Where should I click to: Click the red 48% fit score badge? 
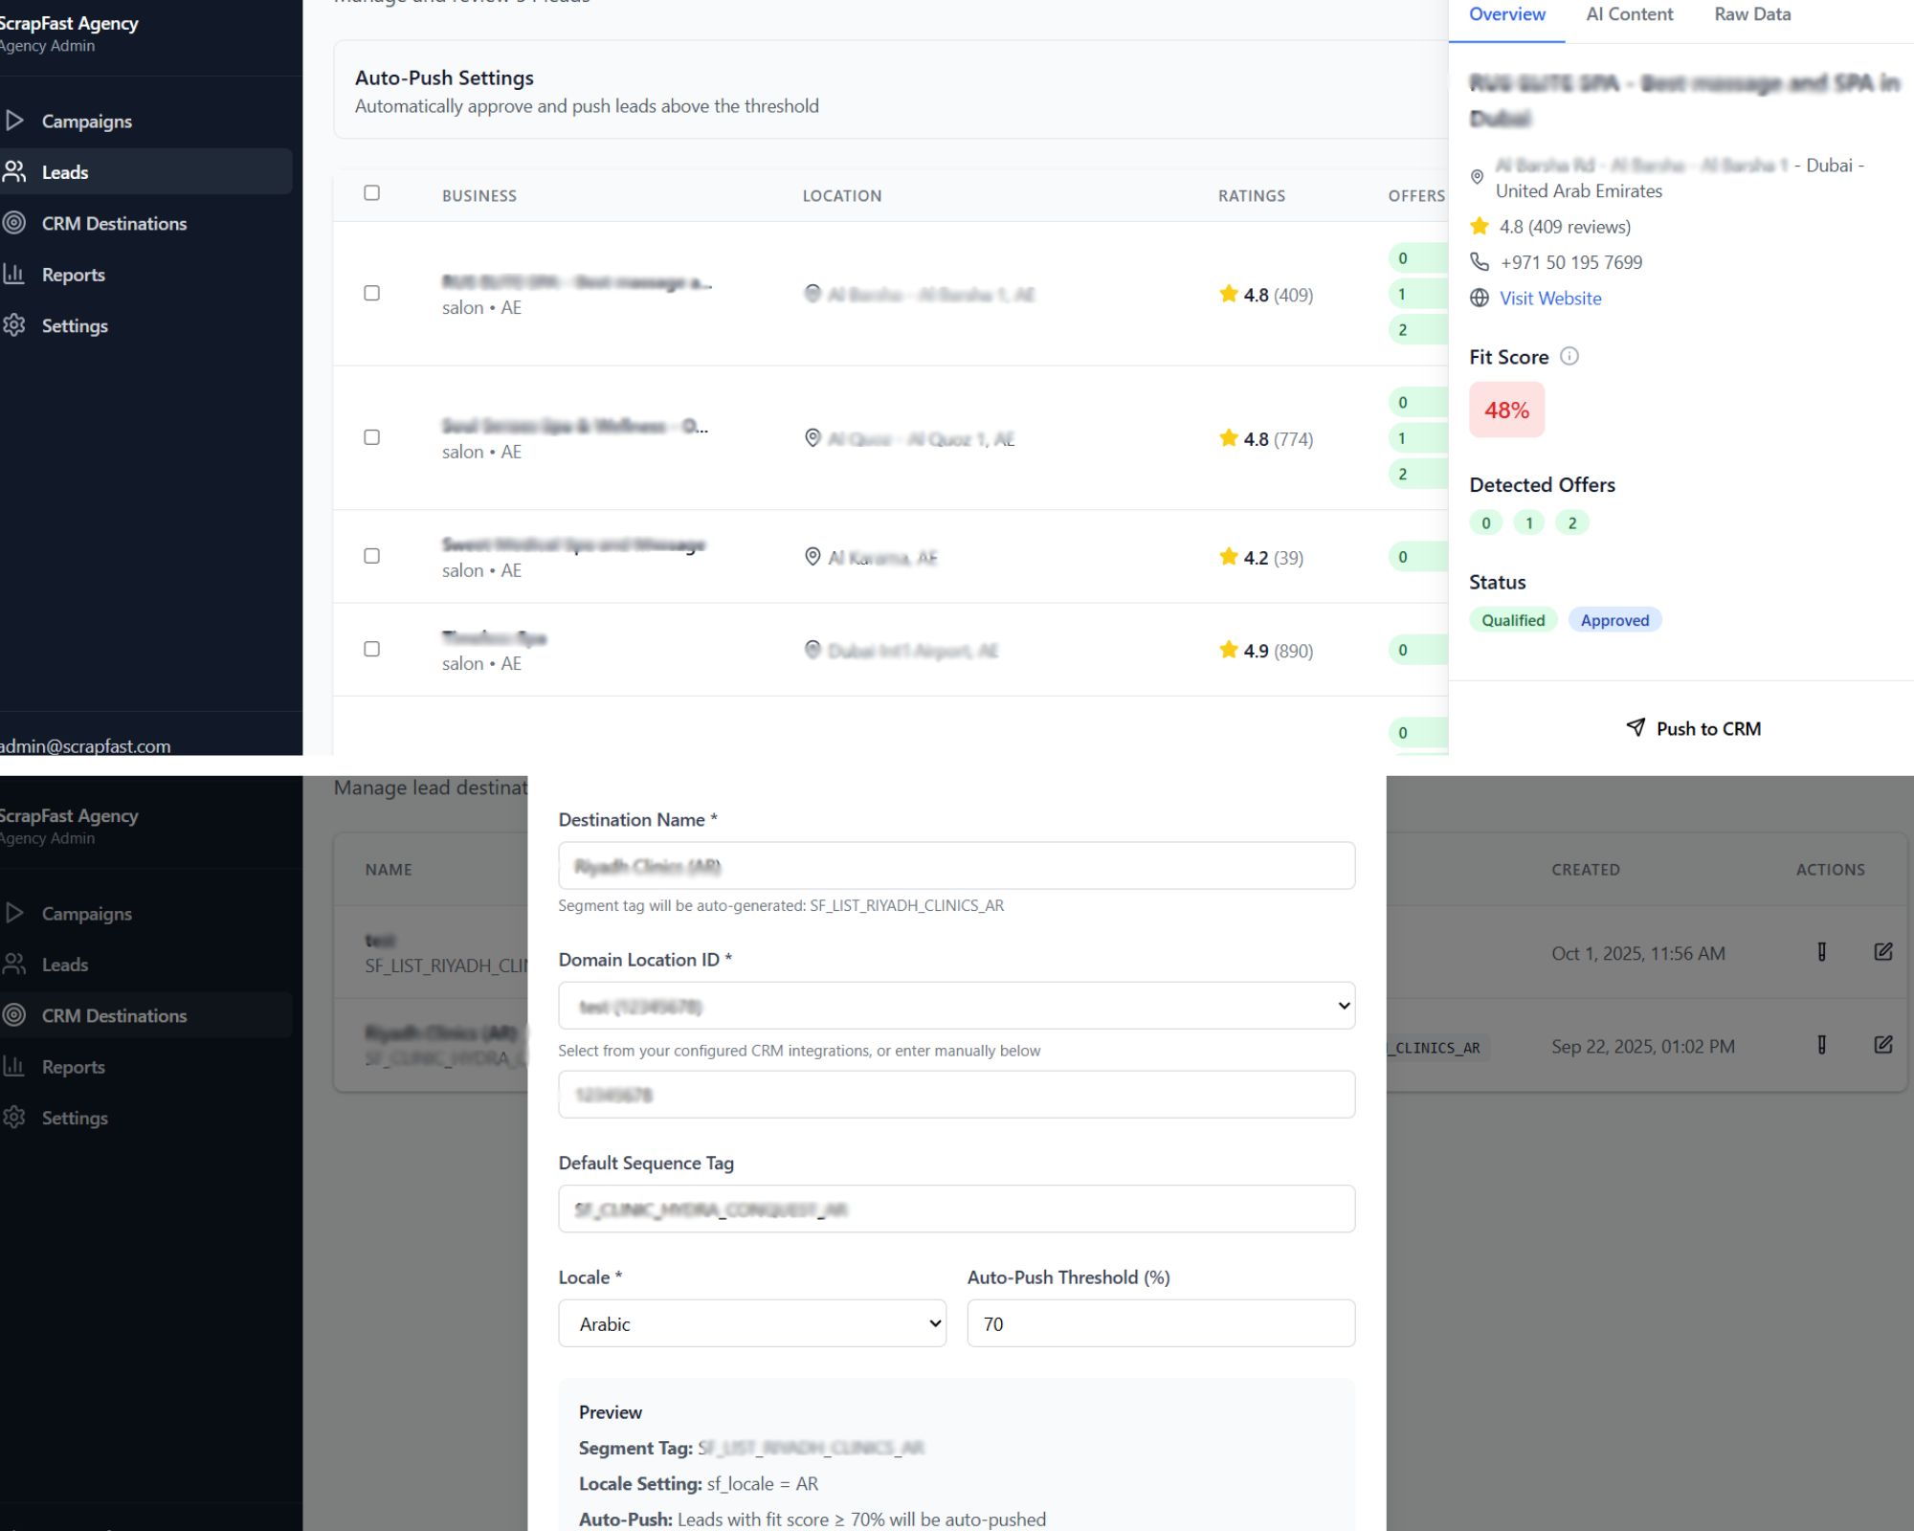1506,410
